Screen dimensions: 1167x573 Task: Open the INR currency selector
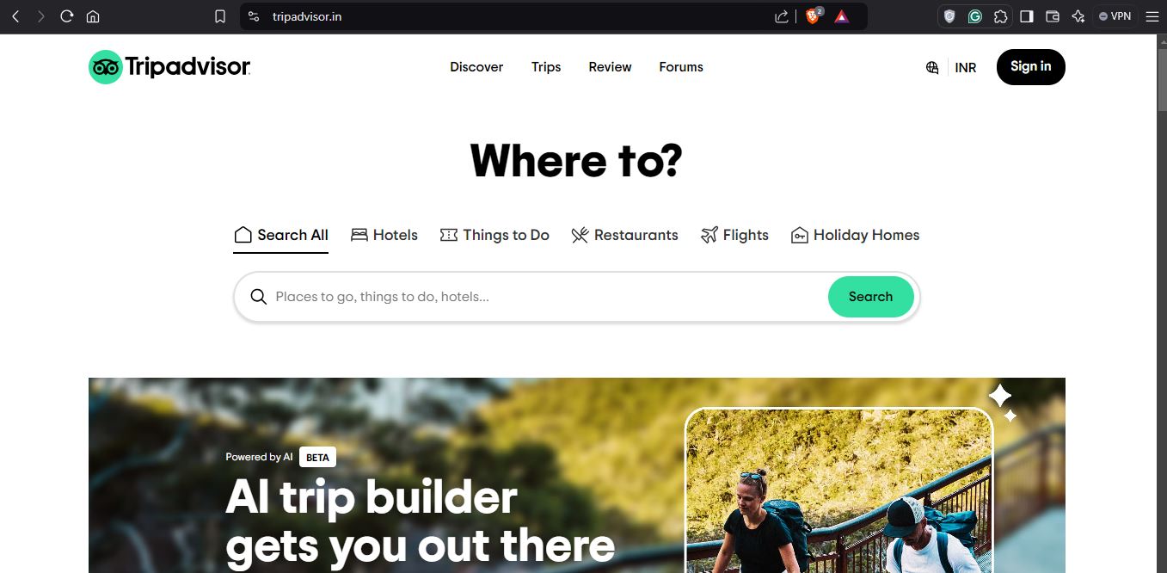click(x=966, y=67)
